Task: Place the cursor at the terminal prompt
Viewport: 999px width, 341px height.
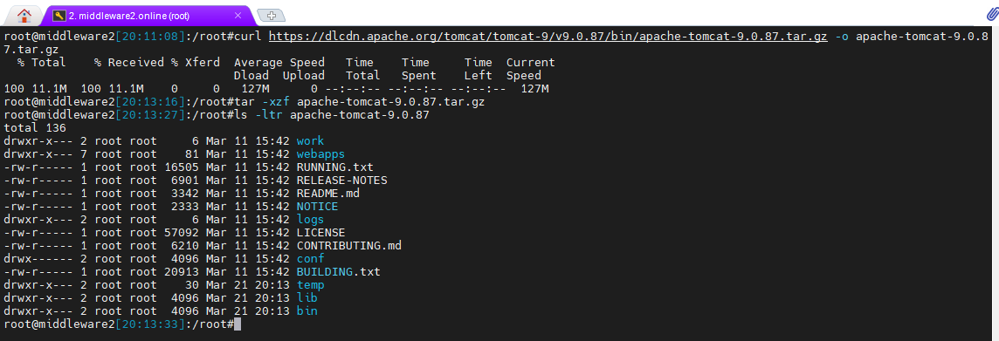Action: click(x=238, y=324)
